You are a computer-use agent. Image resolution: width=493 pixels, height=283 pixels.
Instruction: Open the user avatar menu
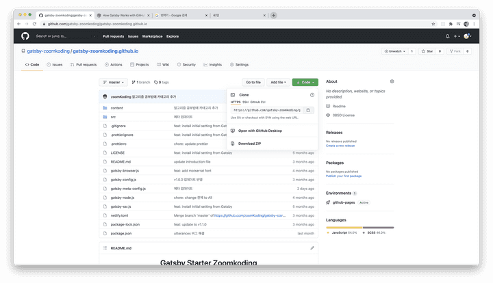(x=468, y=36)
